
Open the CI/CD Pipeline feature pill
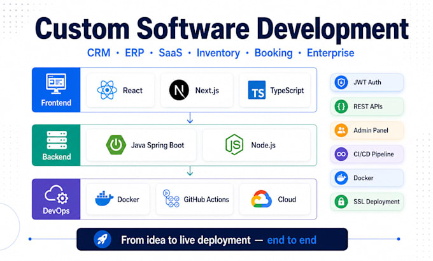(367, 154)
